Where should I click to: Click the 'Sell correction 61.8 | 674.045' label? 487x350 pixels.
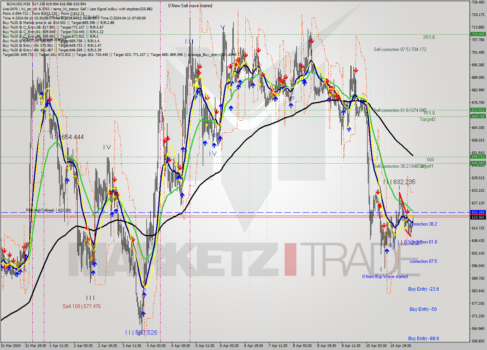[400, 110]
